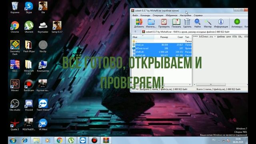
Task: Open the Операции menu
Action: 158,15
